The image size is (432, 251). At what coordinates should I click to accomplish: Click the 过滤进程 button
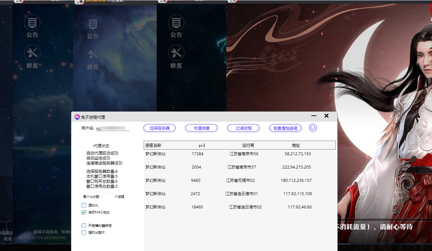(243, 128)
